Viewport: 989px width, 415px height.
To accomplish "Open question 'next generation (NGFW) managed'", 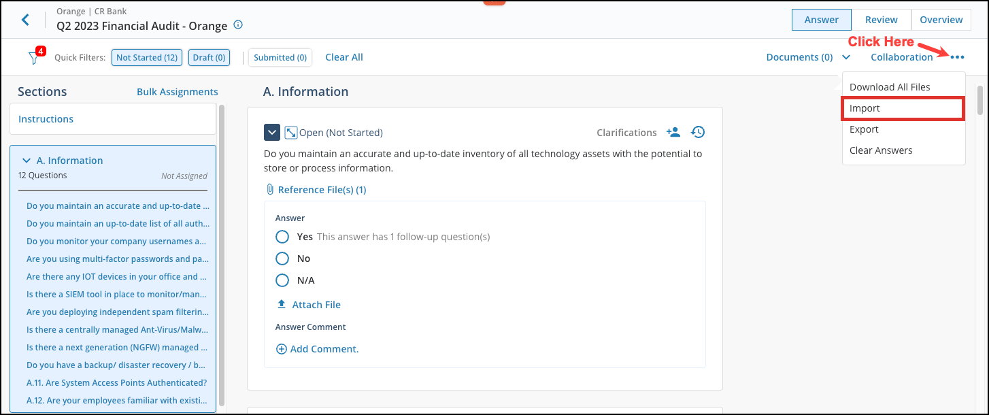I will 118,347.
